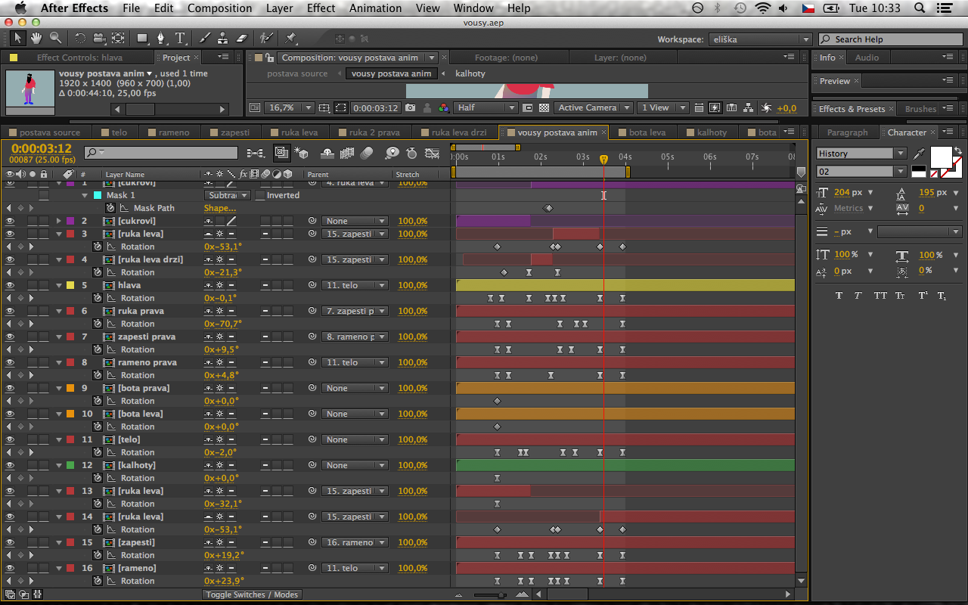Open the Effect menu
968x605 pixels.
point(321,8)
